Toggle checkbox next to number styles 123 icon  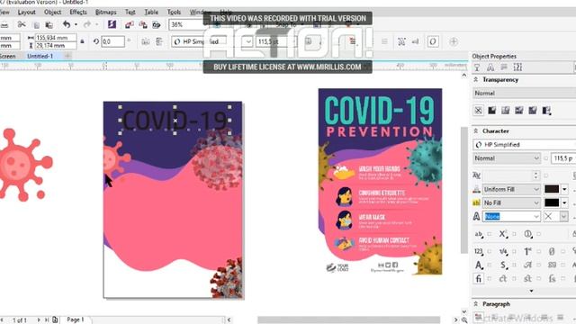[490, 252]
